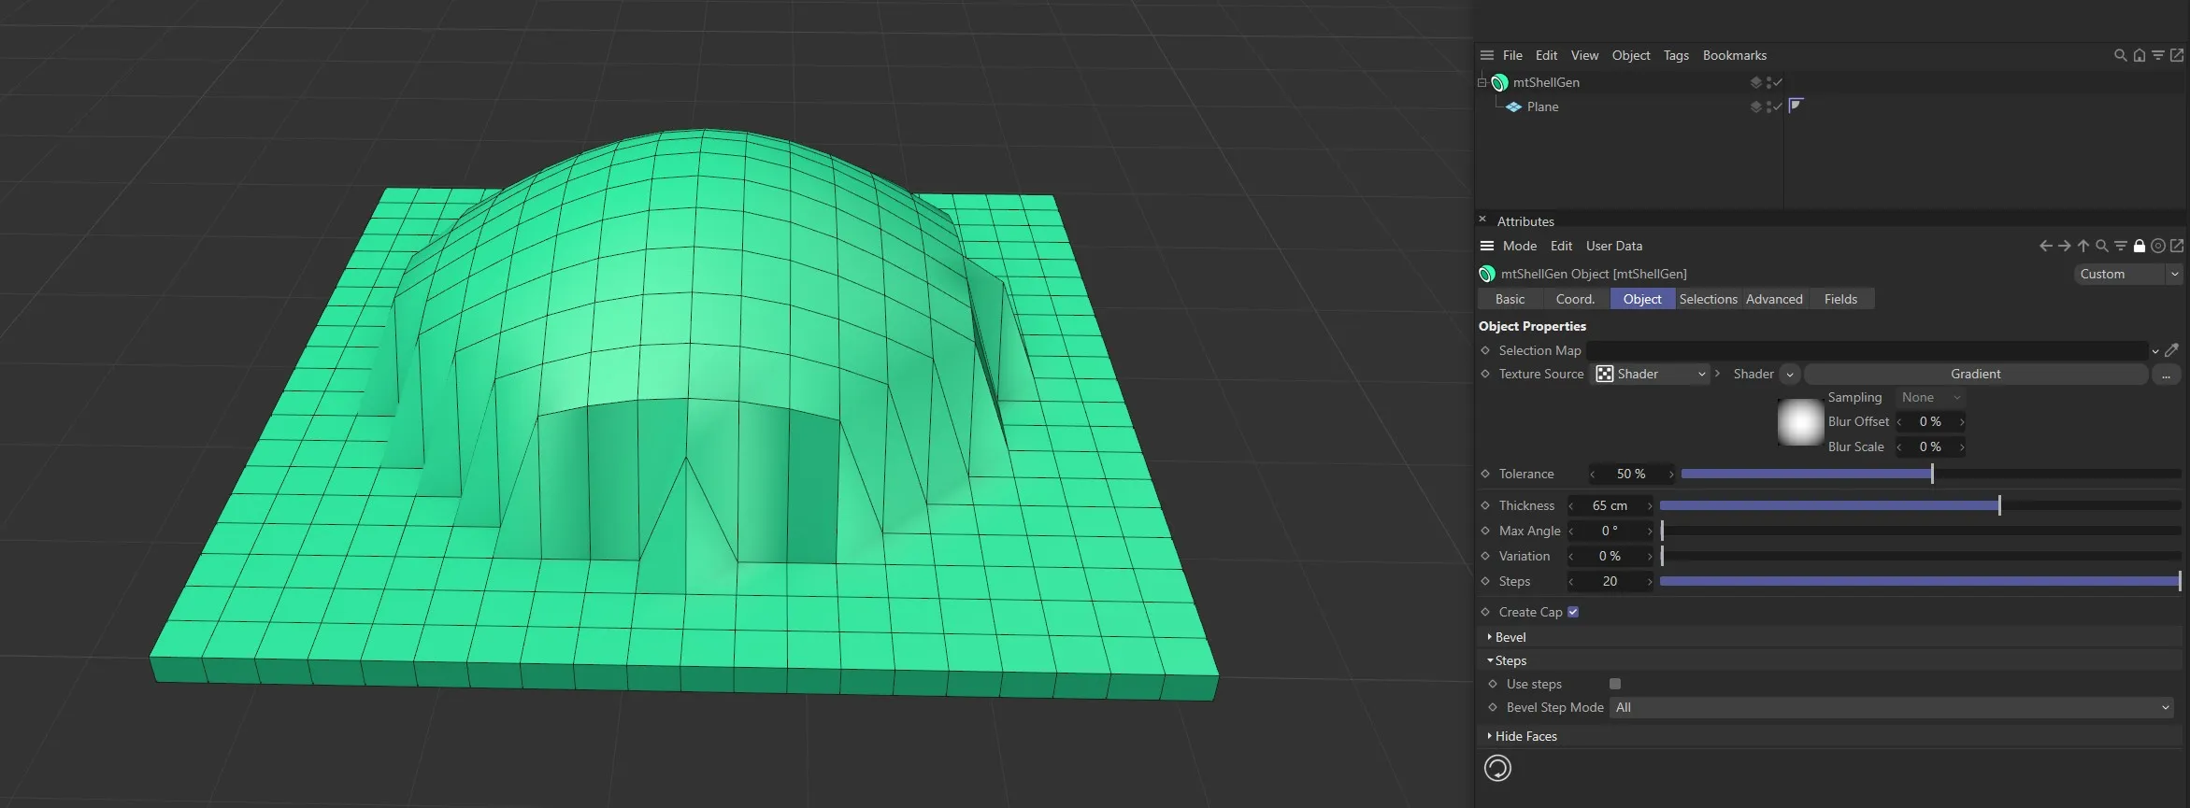Click the Gradient shader button

[x=1975, y=374]
